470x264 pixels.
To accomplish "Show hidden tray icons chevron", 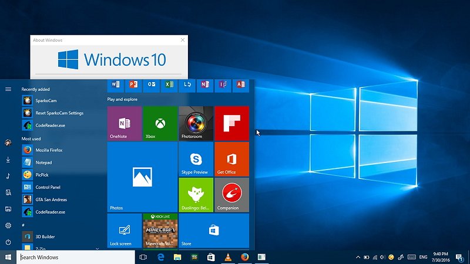I will point(358,257).
